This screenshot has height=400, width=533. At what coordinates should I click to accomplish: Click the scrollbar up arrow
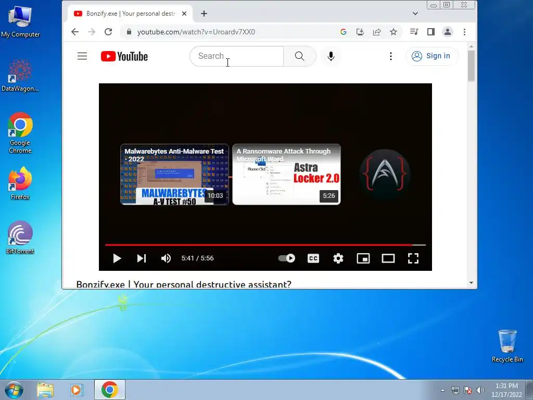click(471, 46)
